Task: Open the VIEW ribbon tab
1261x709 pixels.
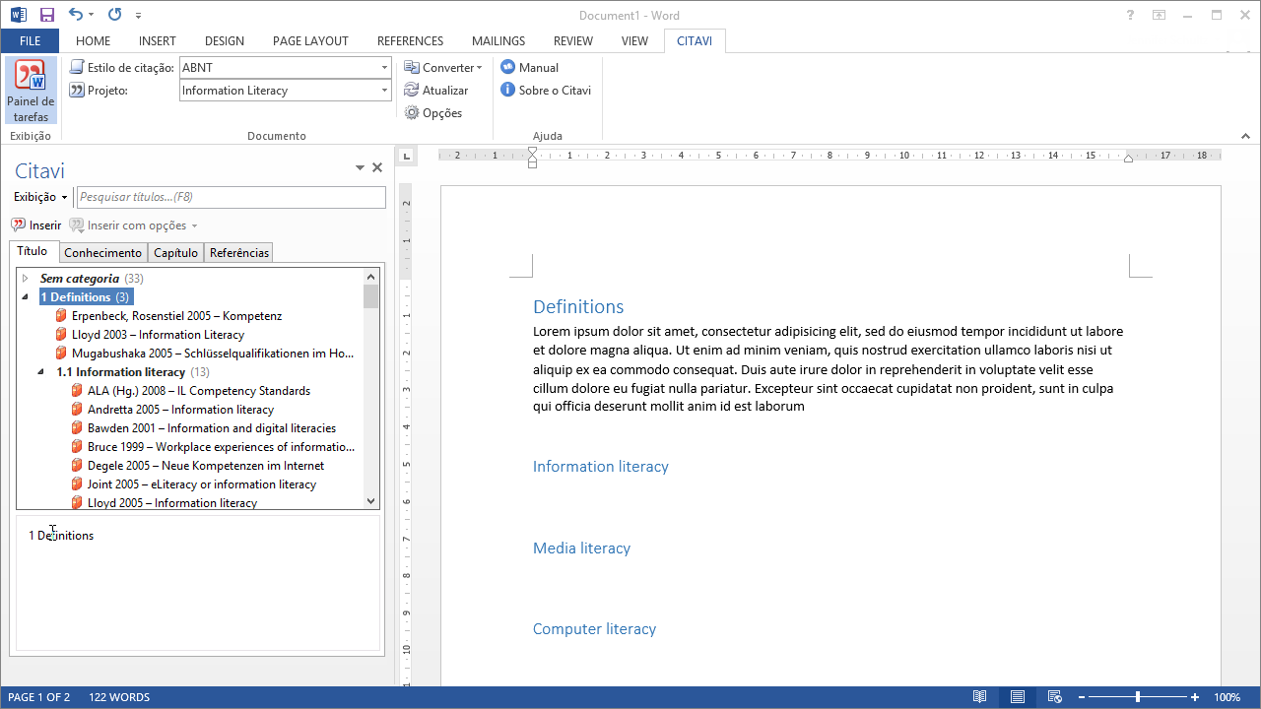Action: [634, 41]
